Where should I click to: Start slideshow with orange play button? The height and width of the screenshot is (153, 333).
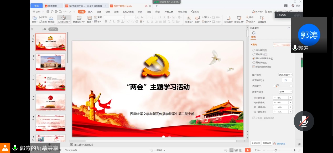click(247, 150)
